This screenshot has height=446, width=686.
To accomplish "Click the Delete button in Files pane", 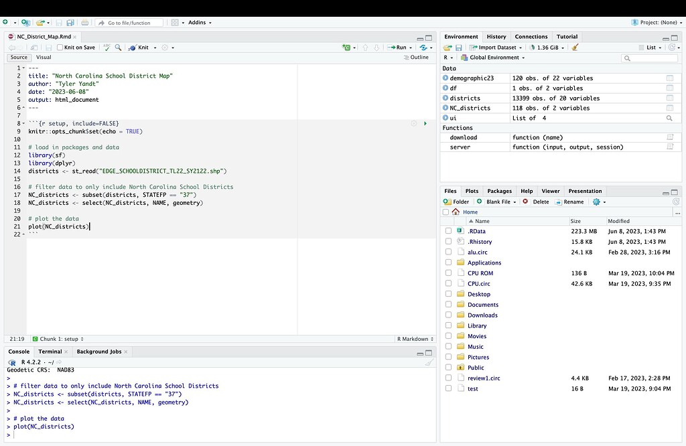I will [535, 202].
